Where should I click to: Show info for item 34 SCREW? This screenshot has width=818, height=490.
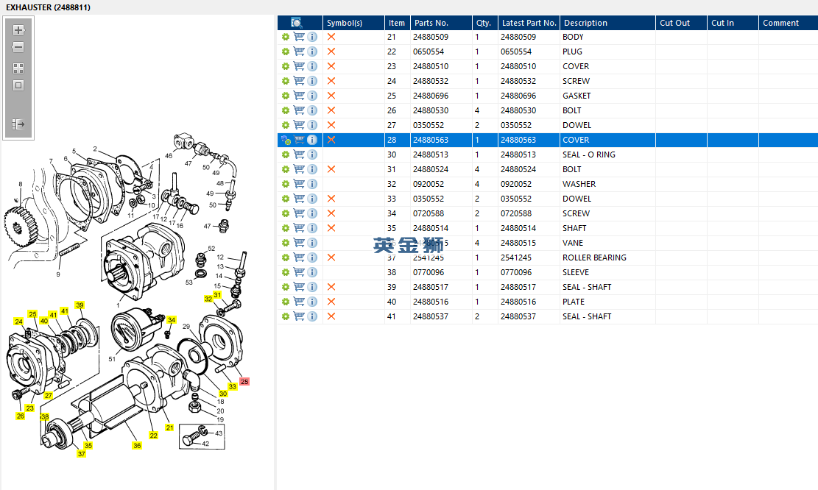312,213
